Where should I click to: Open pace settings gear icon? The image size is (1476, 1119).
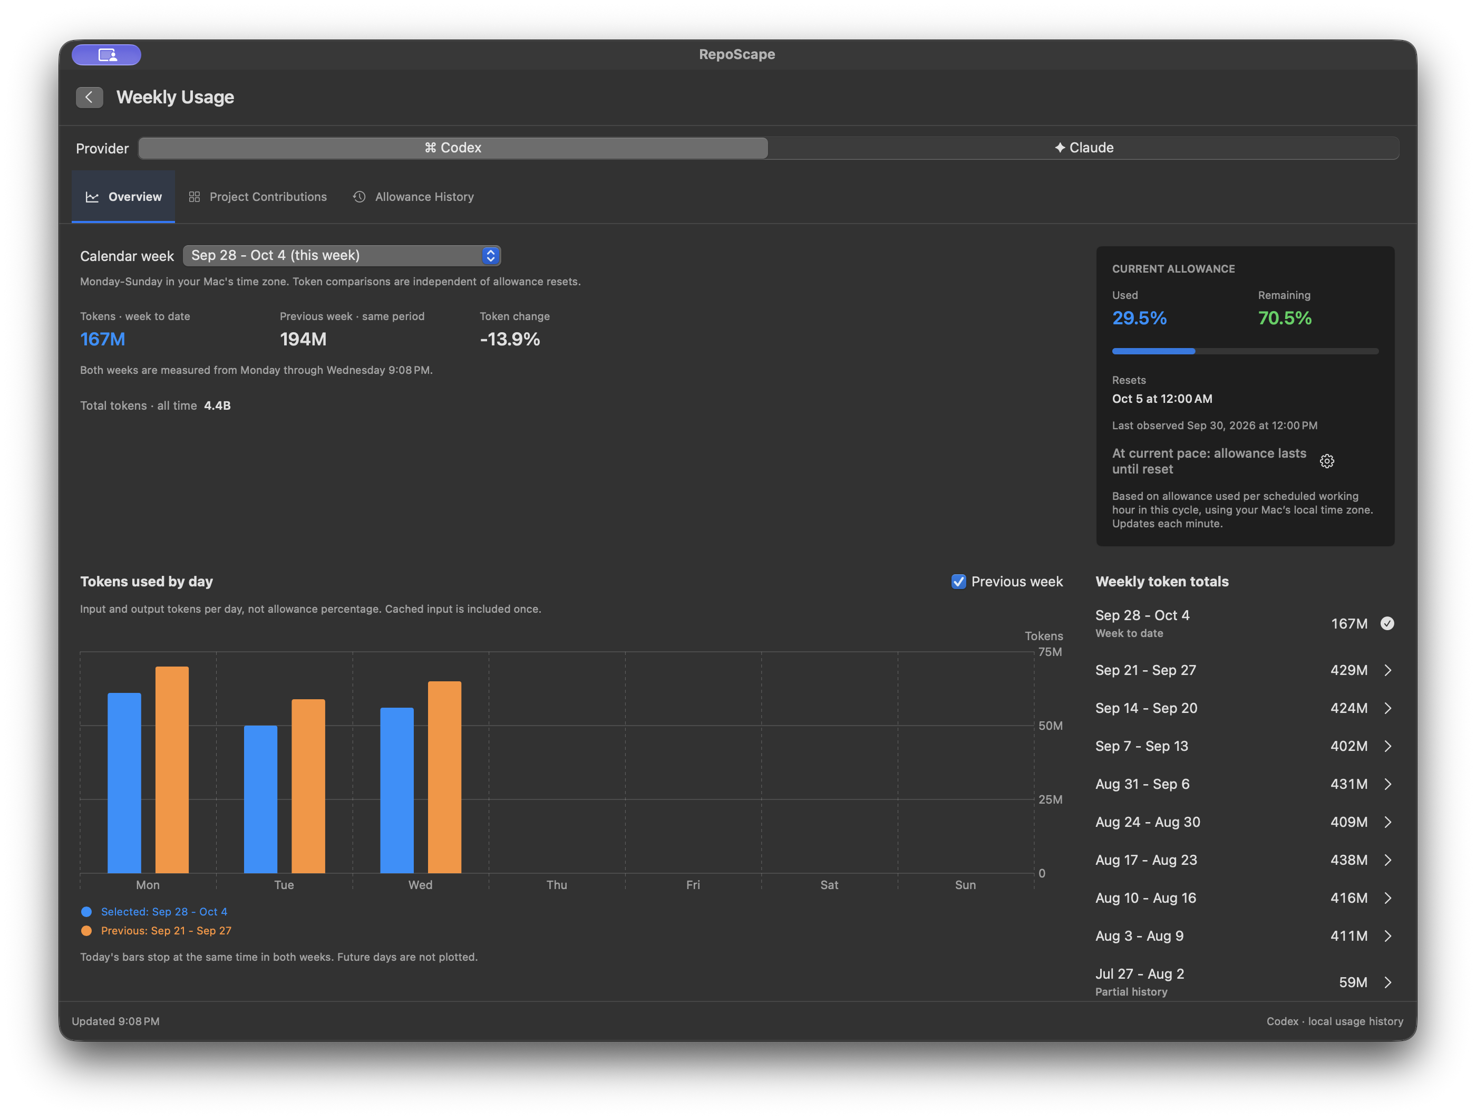pyautogui.click(x=1326, y=461)
